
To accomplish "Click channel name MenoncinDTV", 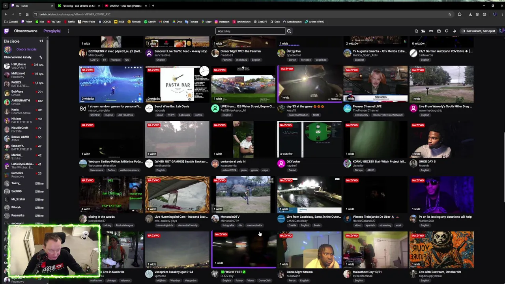I will [x=230, y=221].
